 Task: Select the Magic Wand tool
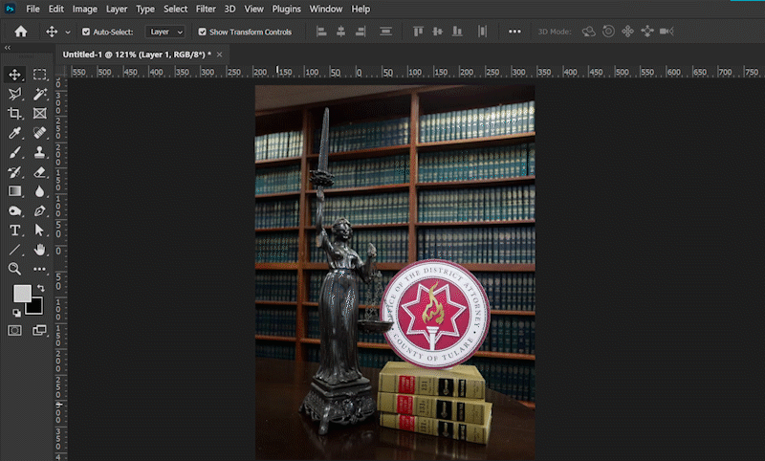[39, 94]
